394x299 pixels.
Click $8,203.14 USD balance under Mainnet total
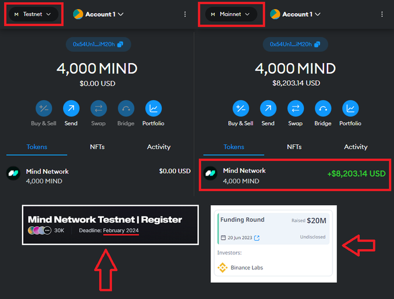click(x=296, y=83)
